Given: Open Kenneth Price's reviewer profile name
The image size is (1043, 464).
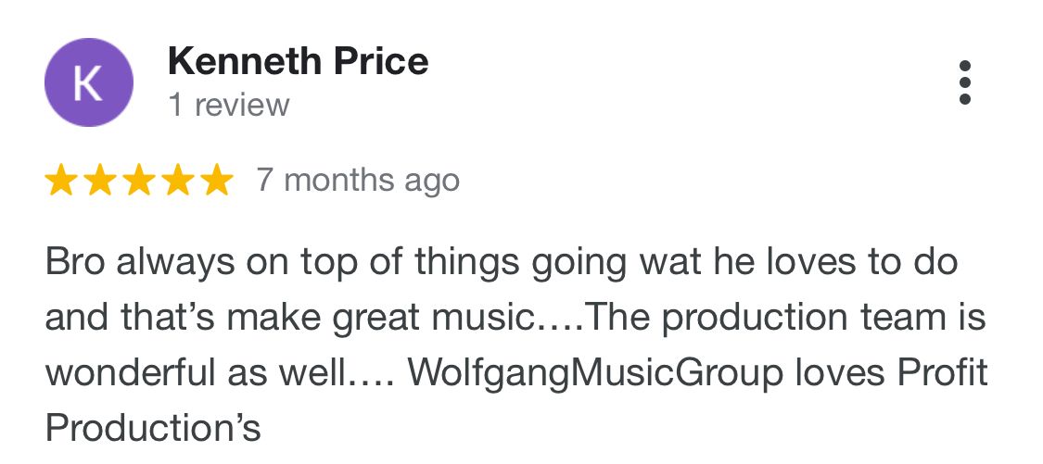Looking at the screenshot, I should [298, 62].
